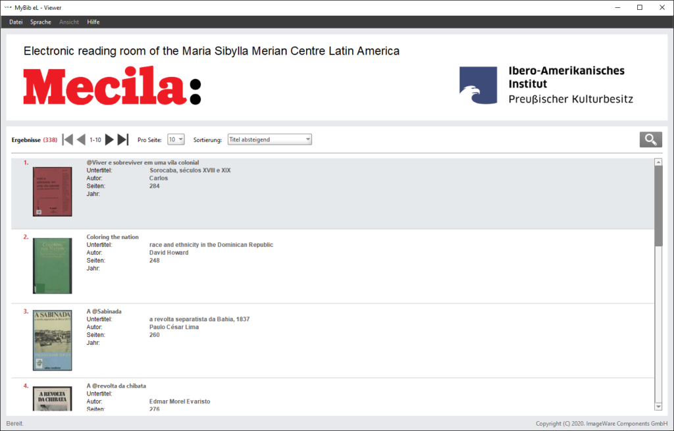674x431 pixels.
Task: Open the Sprache menu
Action: coord(40,22)
